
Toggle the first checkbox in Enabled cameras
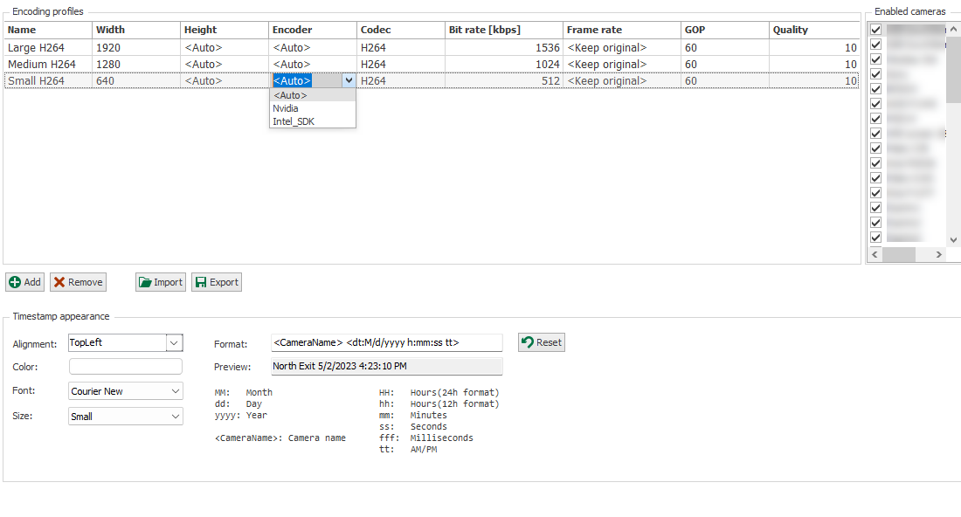(876, 29)
